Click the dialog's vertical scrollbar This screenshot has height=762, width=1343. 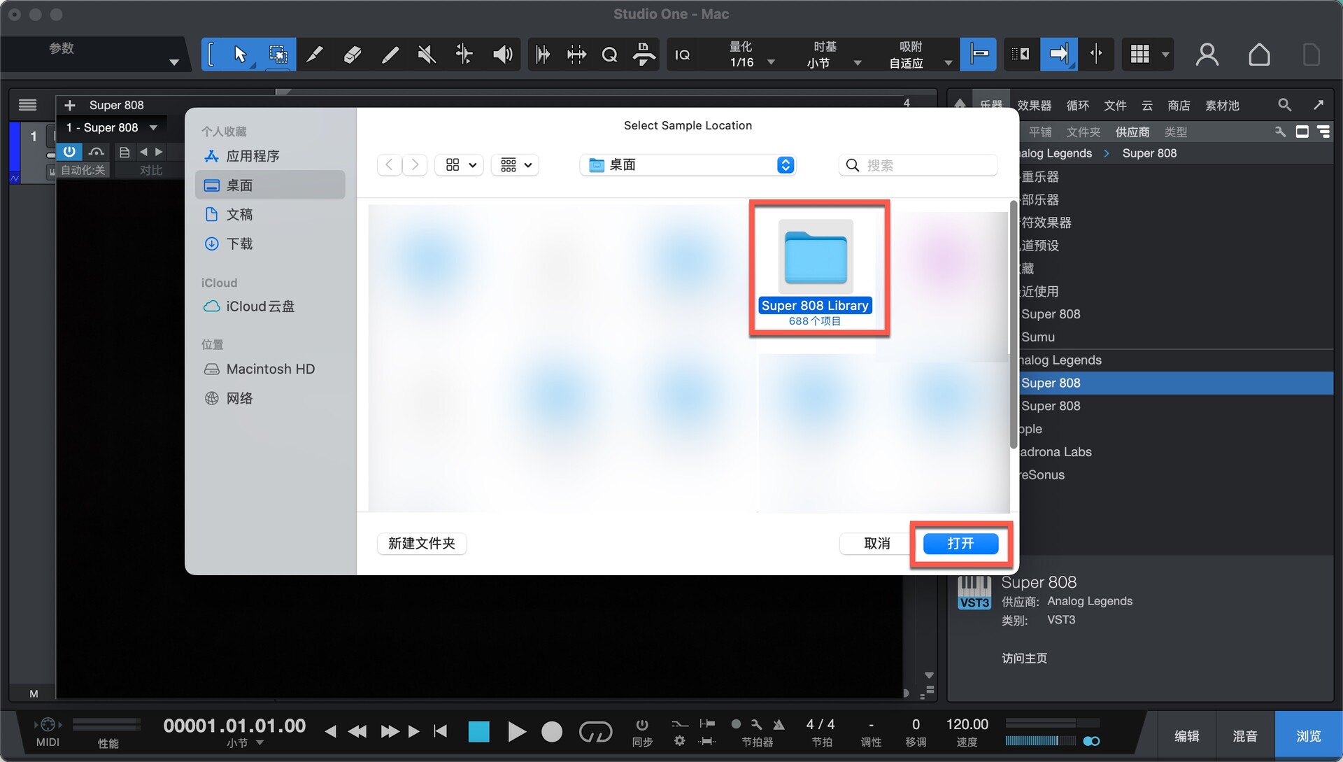(x=1014, y=325)
